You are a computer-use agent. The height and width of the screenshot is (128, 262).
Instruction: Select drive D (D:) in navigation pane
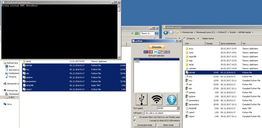pos(10,97)
